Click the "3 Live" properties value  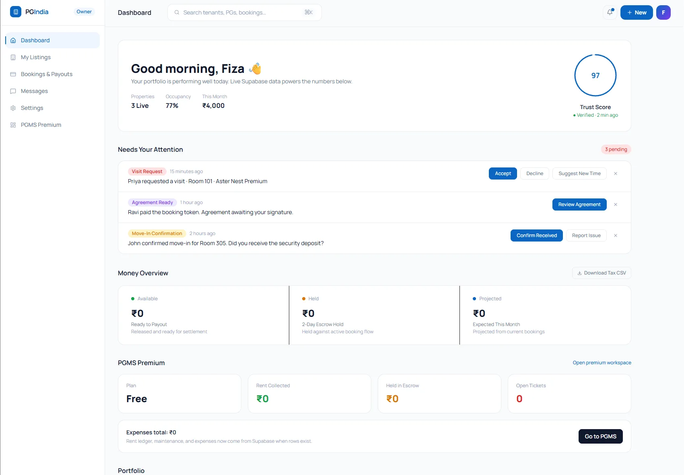click(x=140, y=105)
